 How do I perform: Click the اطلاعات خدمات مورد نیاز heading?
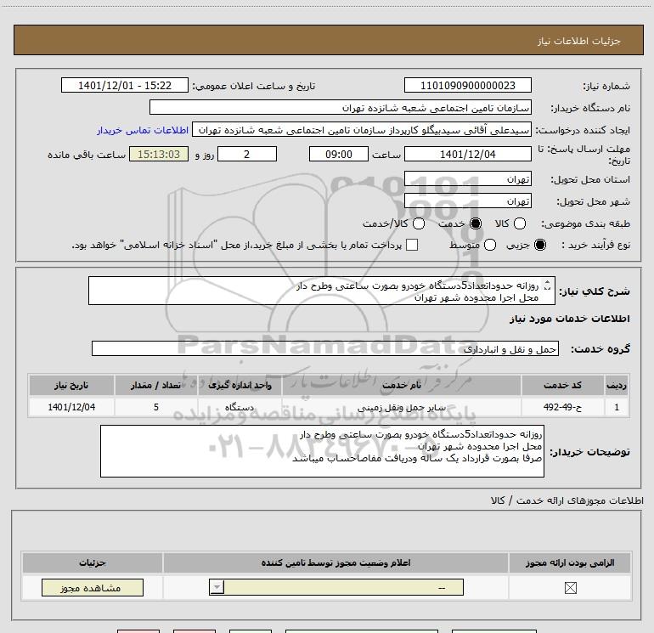point(569,319)
